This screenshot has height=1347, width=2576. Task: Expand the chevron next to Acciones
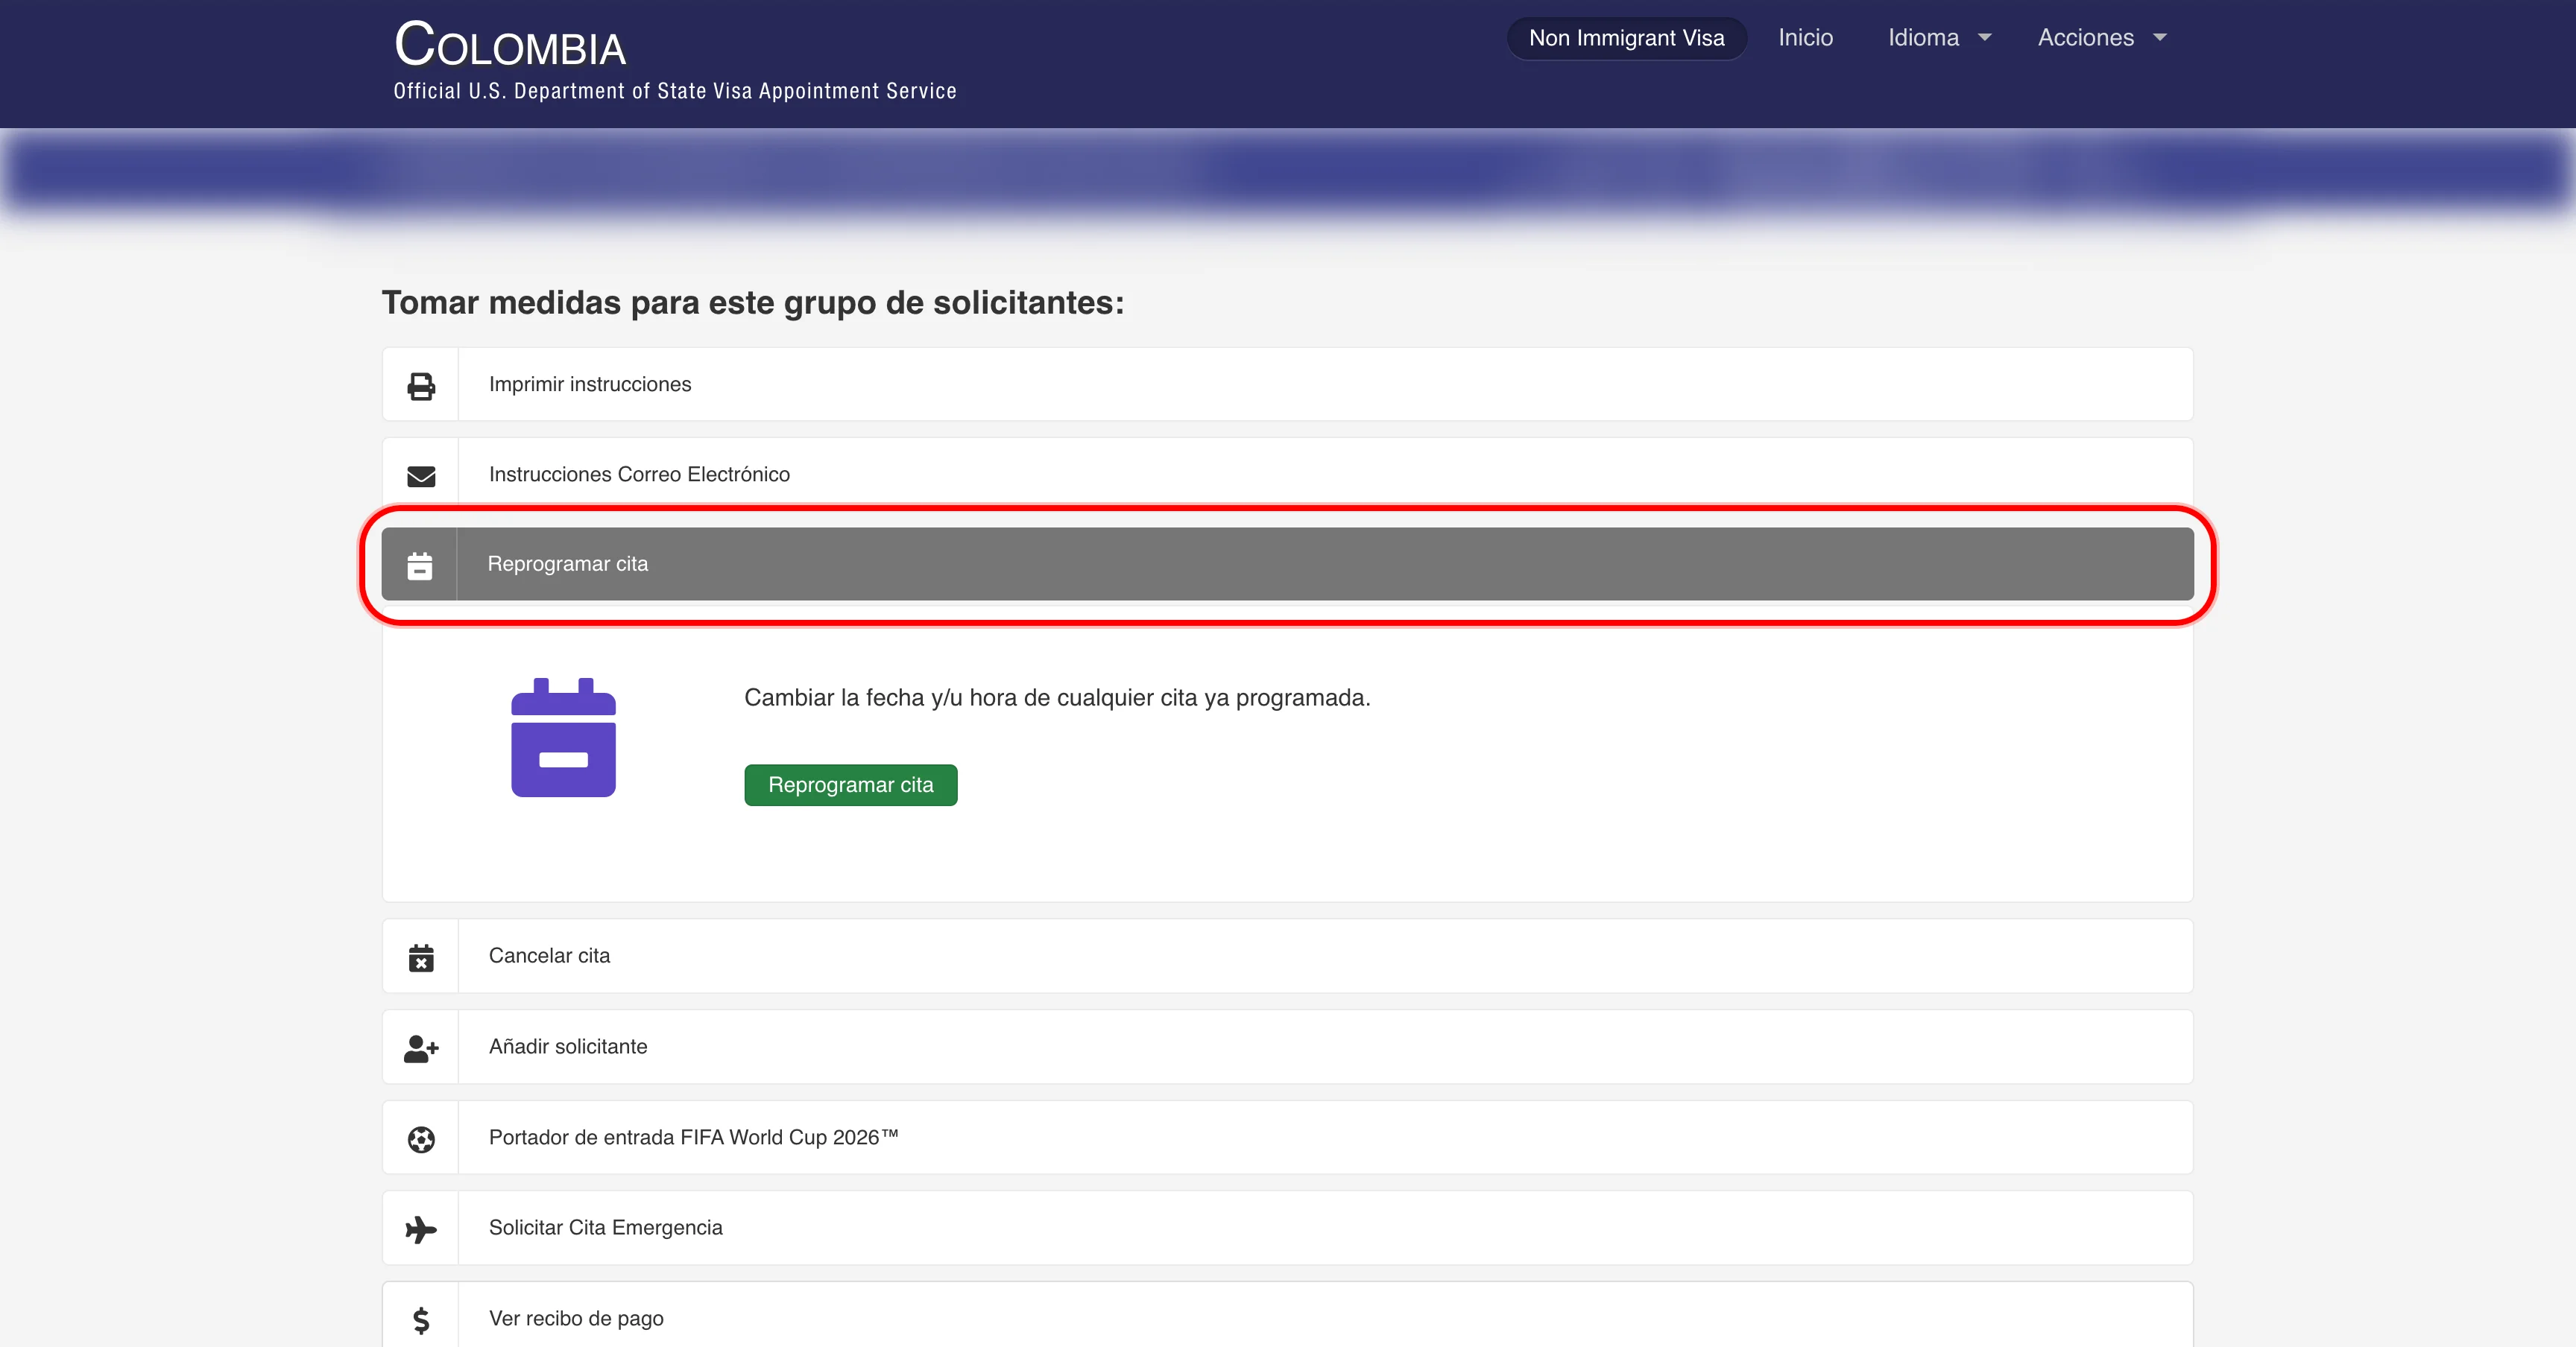point(2160,38)
